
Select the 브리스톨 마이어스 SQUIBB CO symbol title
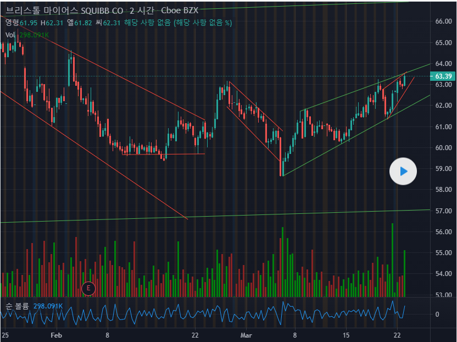click(64, 10)
